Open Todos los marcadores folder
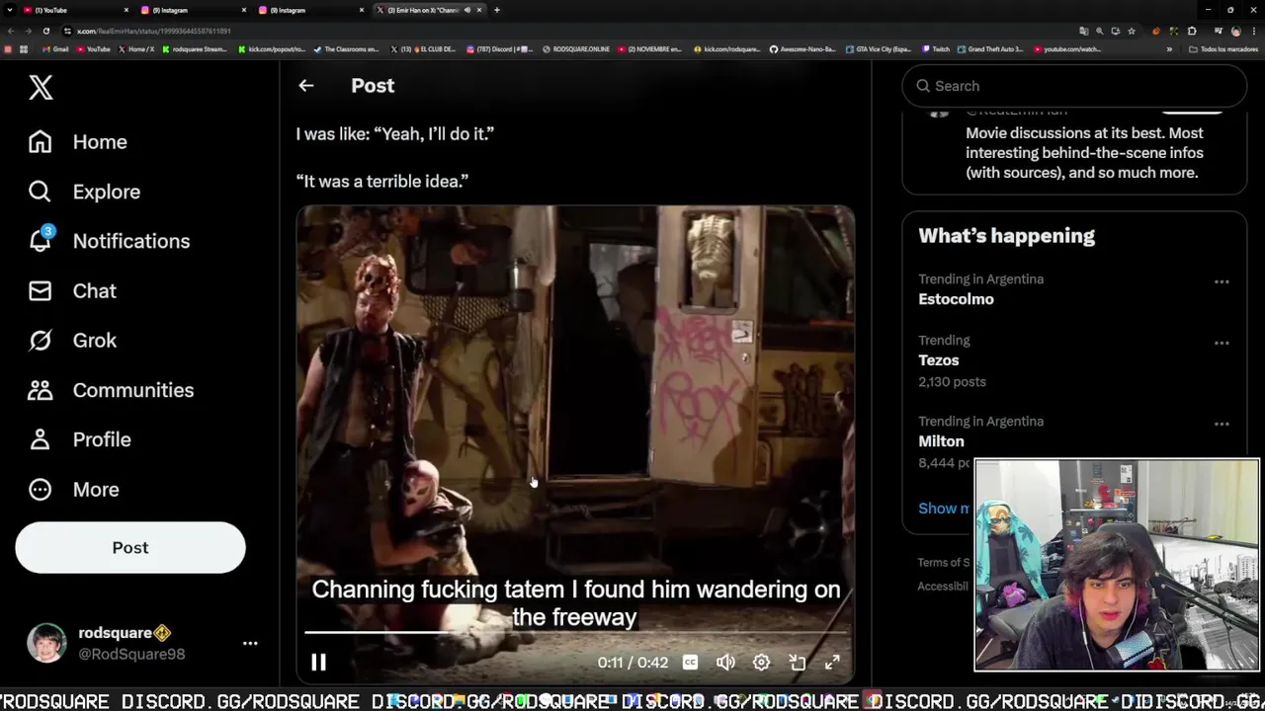 point(1223,49)
